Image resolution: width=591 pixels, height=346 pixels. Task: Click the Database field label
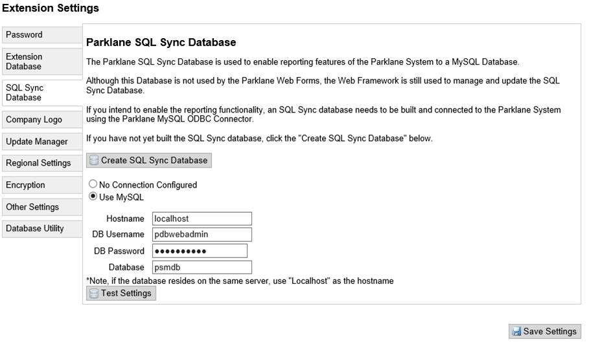pyautogui.click(x=126, y=267)
